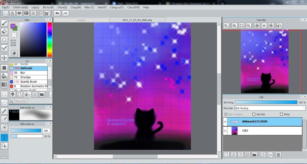This screenshot has height=164, width=307.
Task: Add an 8-bit layer in Lớp panel
Action: click(233, 155)
